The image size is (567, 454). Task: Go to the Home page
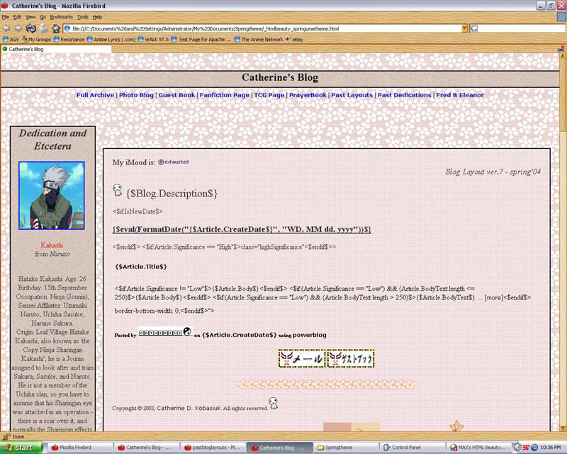coord(56,28)
